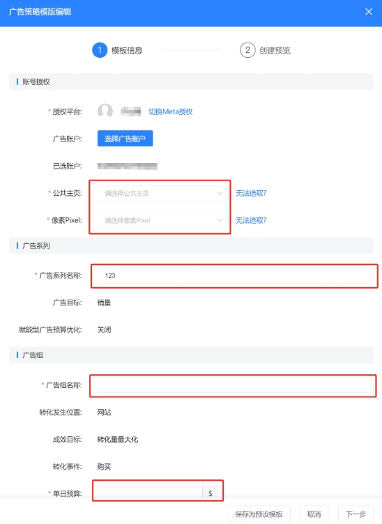Focus the 单日预算 input field
The height and width of the screenshot is (524, 382).
click(150, 493)
